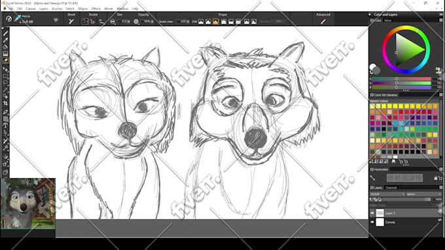
Task: Open the brush Size flyout icon
Action: pyautogui.click(x=113, y=22)
